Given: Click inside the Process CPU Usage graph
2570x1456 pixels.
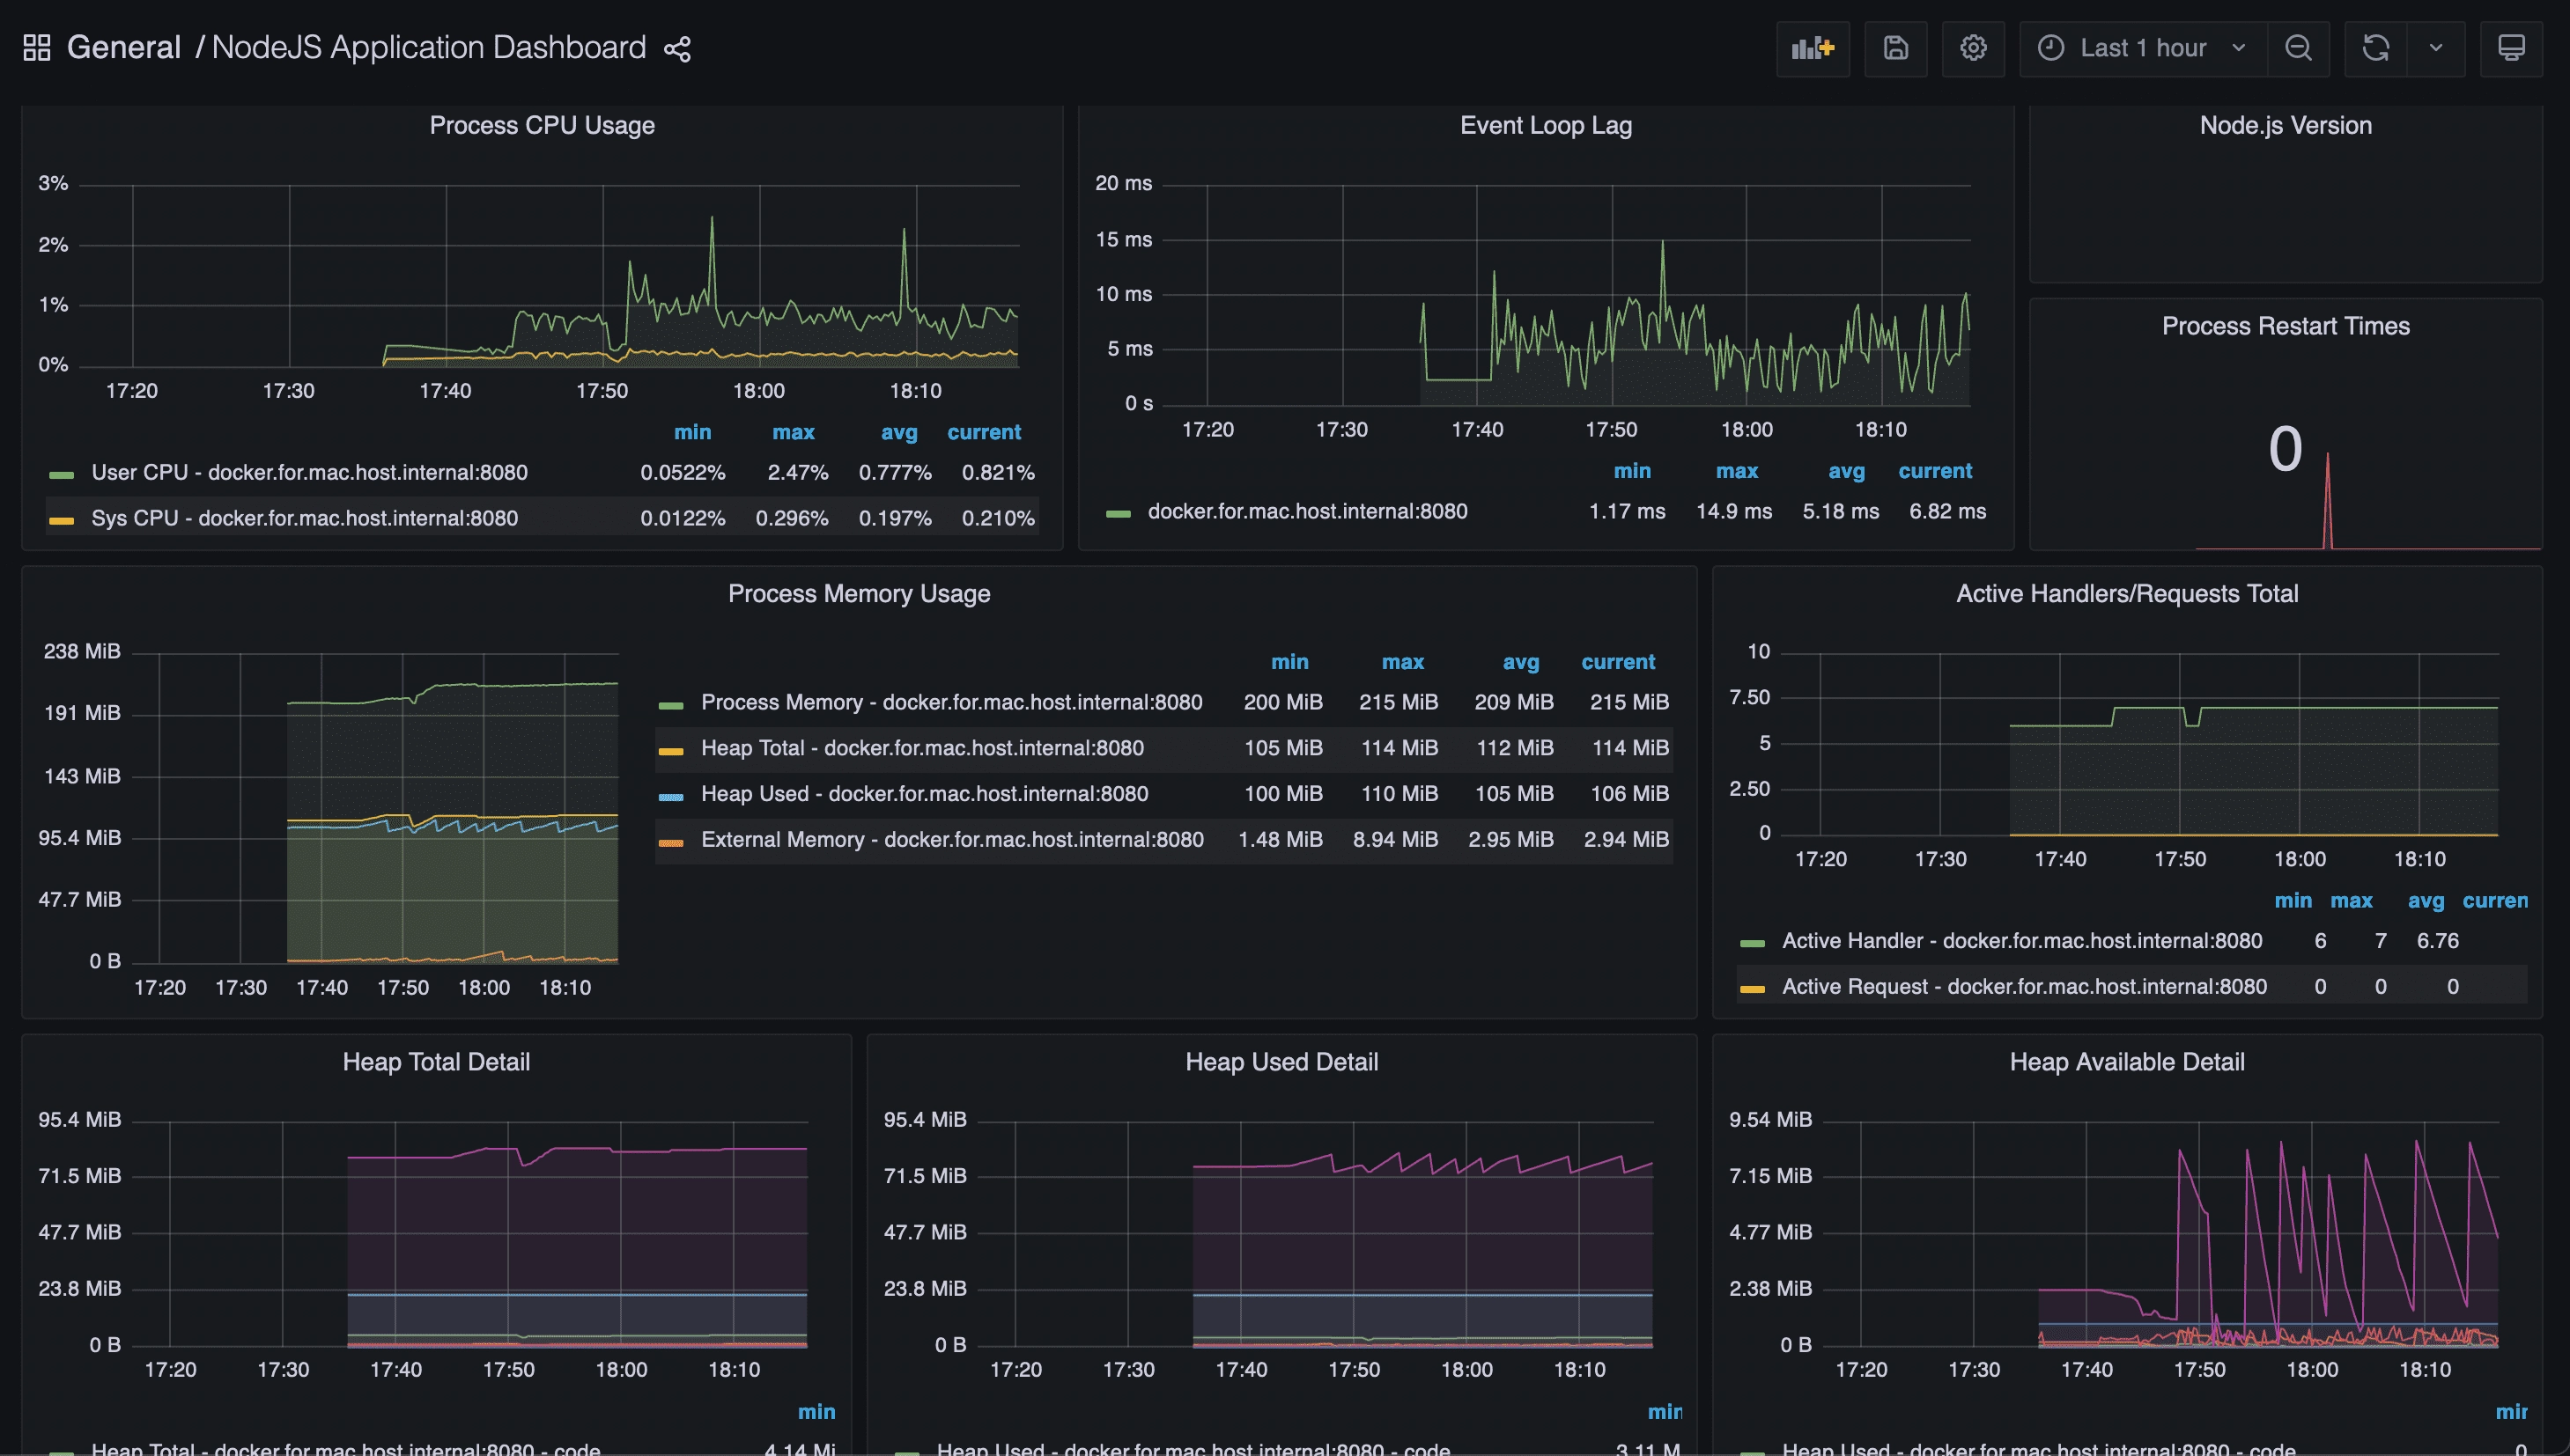Looking at the screenshot, I should coord(550,276).
